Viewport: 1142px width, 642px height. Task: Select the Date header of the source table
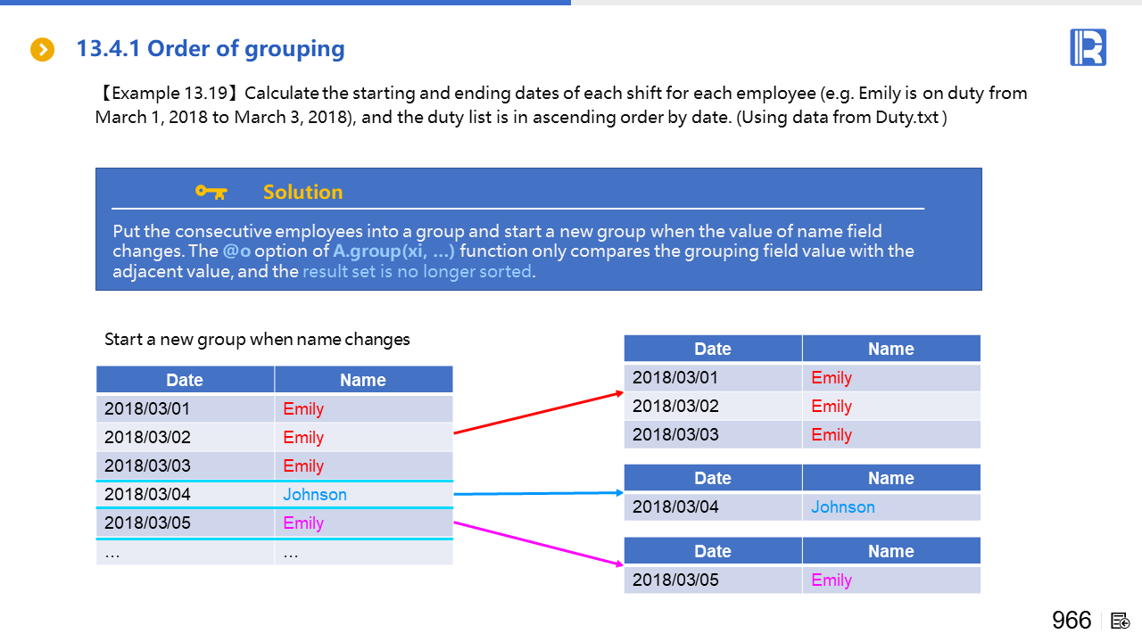(185, 380)
